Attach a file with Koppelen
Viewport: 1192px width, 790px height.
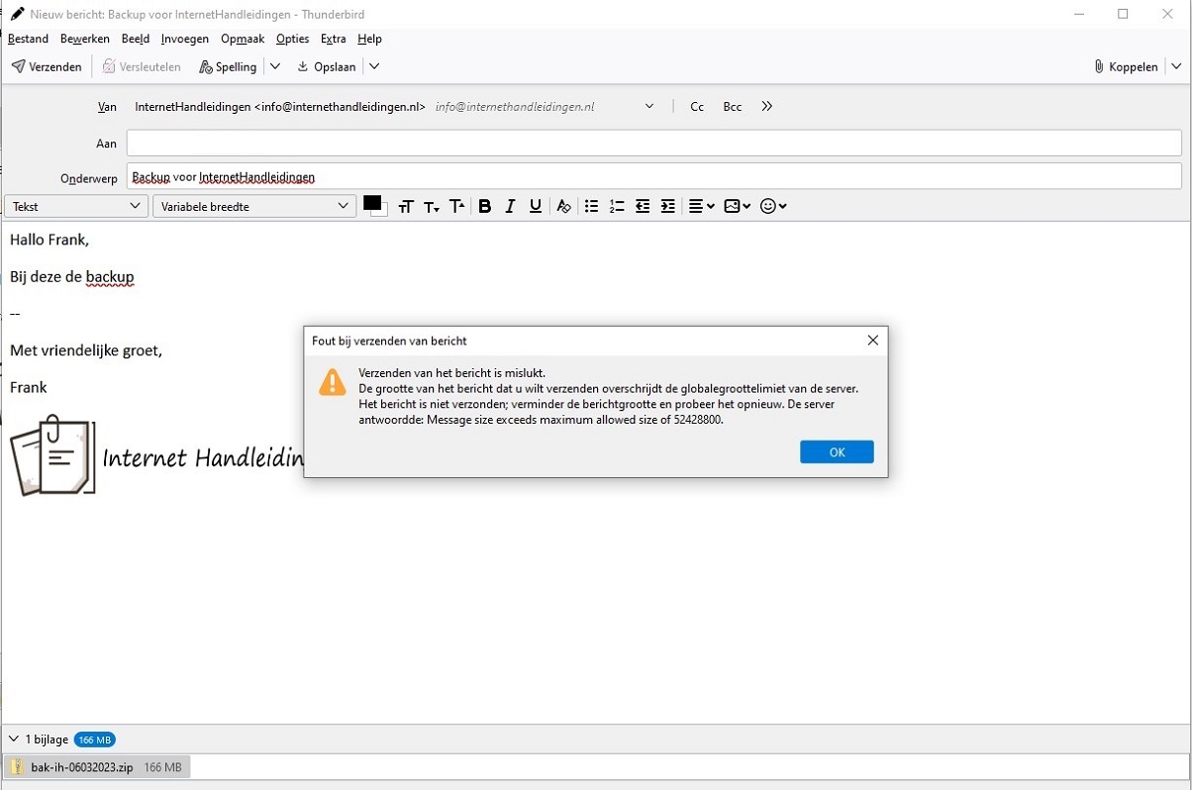point(1126,66)
